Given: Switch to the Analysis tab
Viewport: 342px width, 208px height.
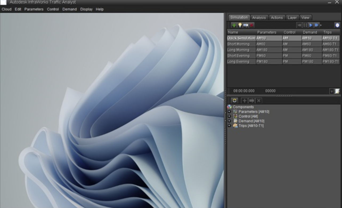Looking at the screenshot, I should pyautogui.click(x=259, y=18).
